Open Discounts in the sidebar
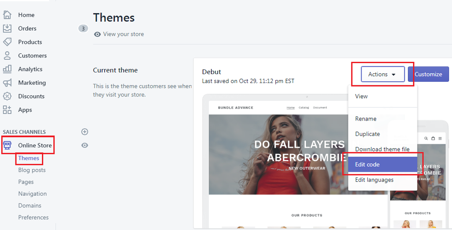 click(x=31, y=96)
